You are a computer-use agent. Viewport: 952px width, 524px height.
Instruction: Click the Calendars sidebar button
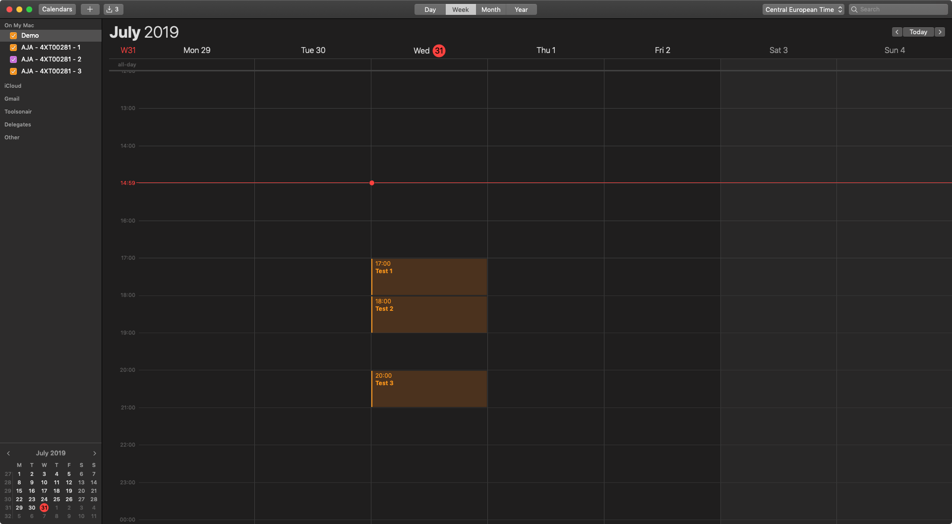[57, 9]
